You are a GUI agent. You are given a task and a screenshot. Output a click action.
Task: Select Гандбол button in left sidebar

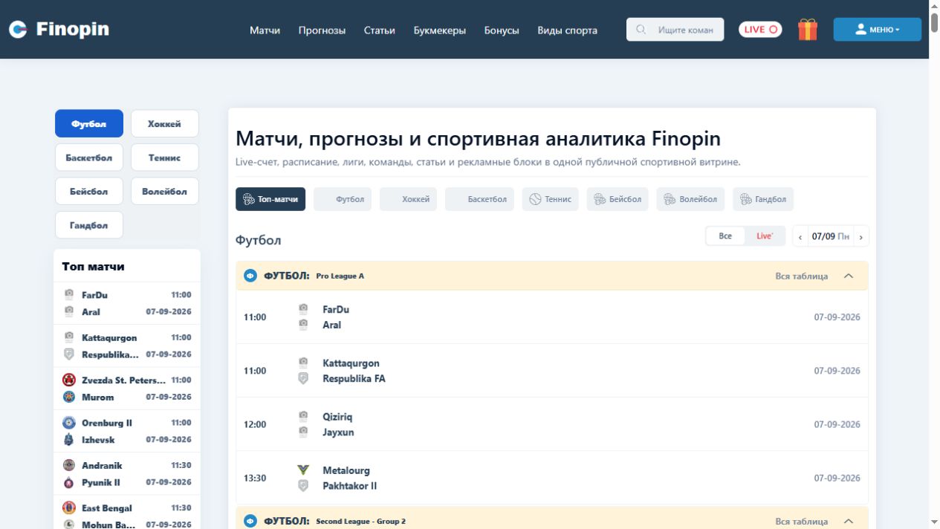pyautogui.click(x=89, y=225)
